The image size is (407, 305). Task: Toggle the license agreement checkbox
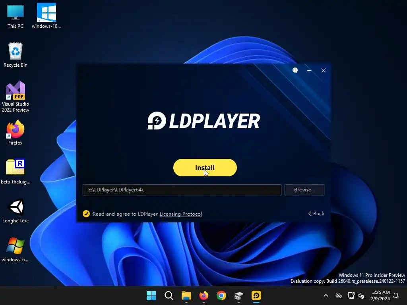86,214
